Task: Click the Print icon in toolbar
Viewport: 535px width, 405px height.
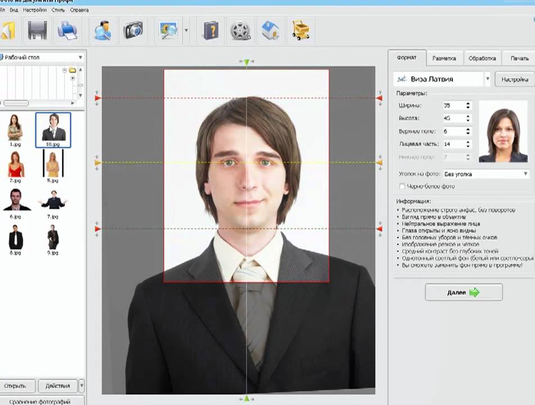Action: click(67, 30)
